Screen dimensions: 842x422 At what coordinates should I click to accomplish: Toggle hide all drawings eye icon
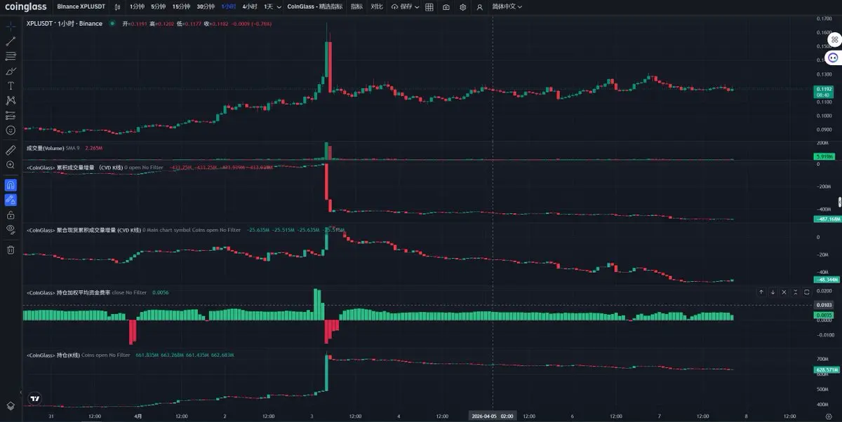[x=11, y=229]
